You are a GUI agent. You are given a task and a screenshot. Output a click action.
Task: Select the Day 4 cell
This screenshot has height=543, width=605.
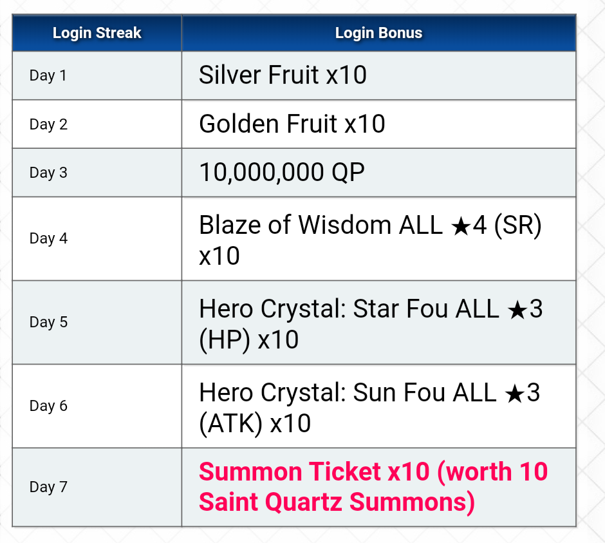[48, 238]
